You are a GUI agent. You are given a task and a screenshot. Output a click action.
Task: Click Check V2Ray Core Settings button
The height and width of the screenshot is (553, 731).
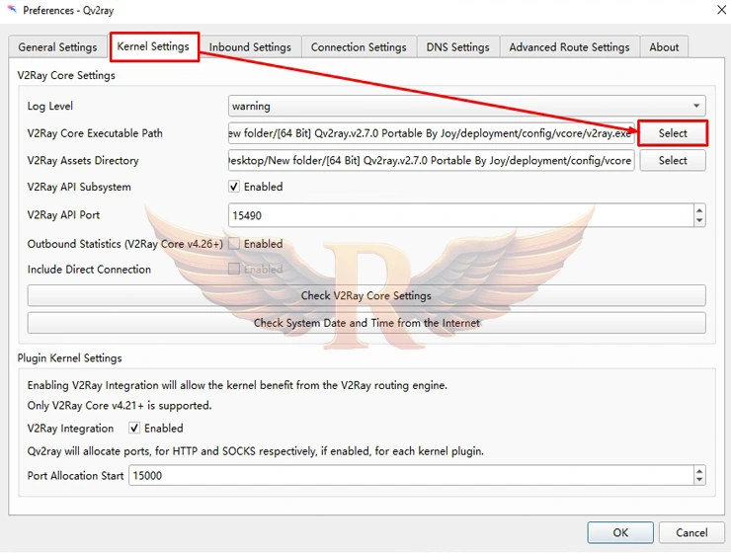click(365, 295)
